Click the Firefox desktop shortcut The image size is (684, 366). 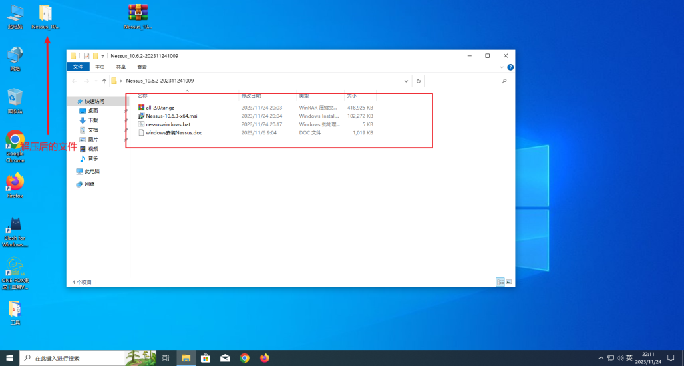pos(15,182)
